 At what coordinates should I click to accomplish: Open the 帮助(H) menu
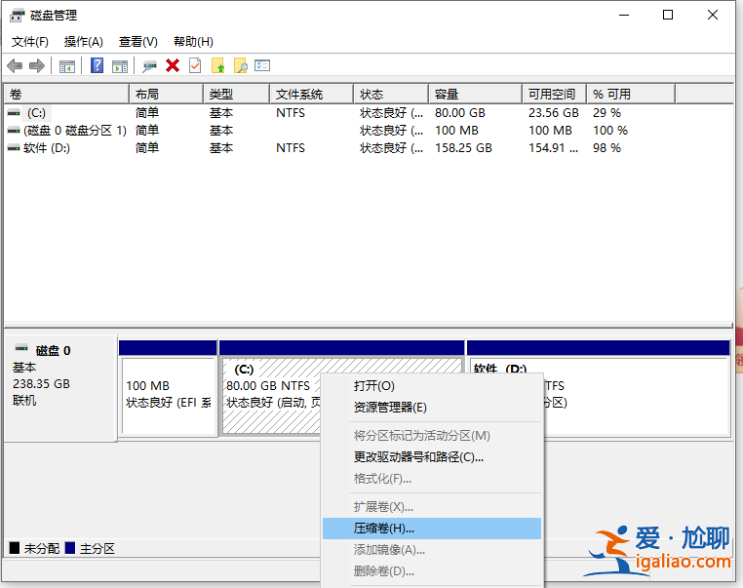point(193,42)
